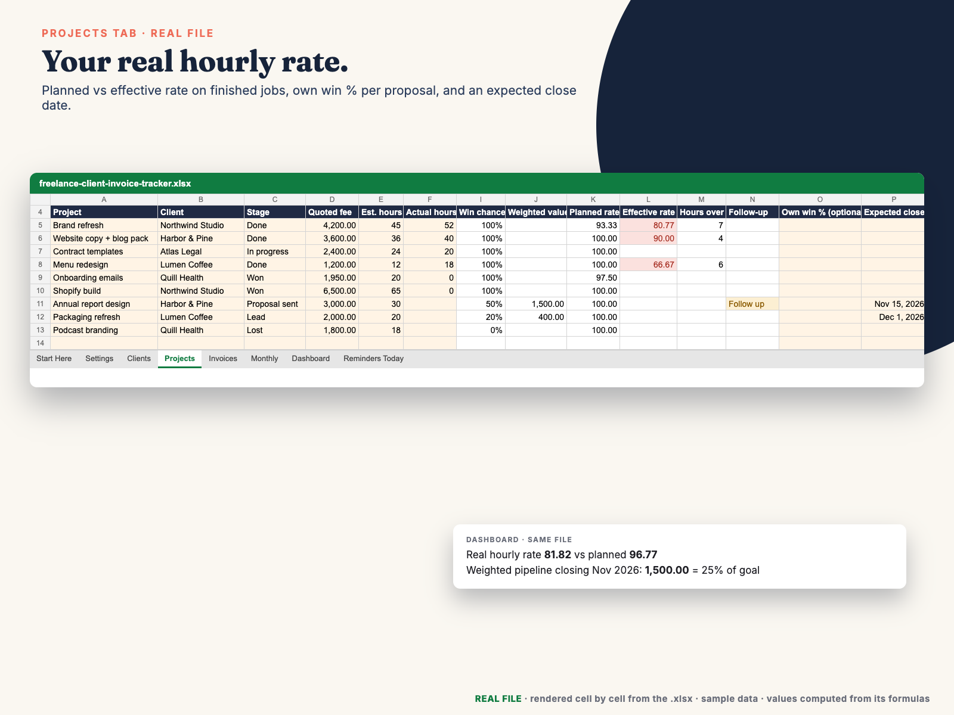
Task: Open the Monthly sheet tab
Action: pos(264,359)
